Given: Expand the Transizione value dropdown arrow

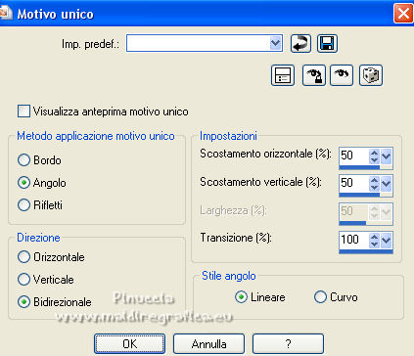Looking at the screenshot, I should (387, 241).
